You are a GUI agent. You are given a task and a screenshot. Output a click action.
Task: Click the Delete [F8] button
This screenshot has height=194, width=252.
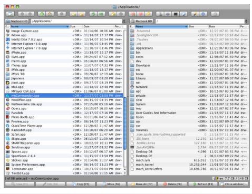[x=172, y=184]
